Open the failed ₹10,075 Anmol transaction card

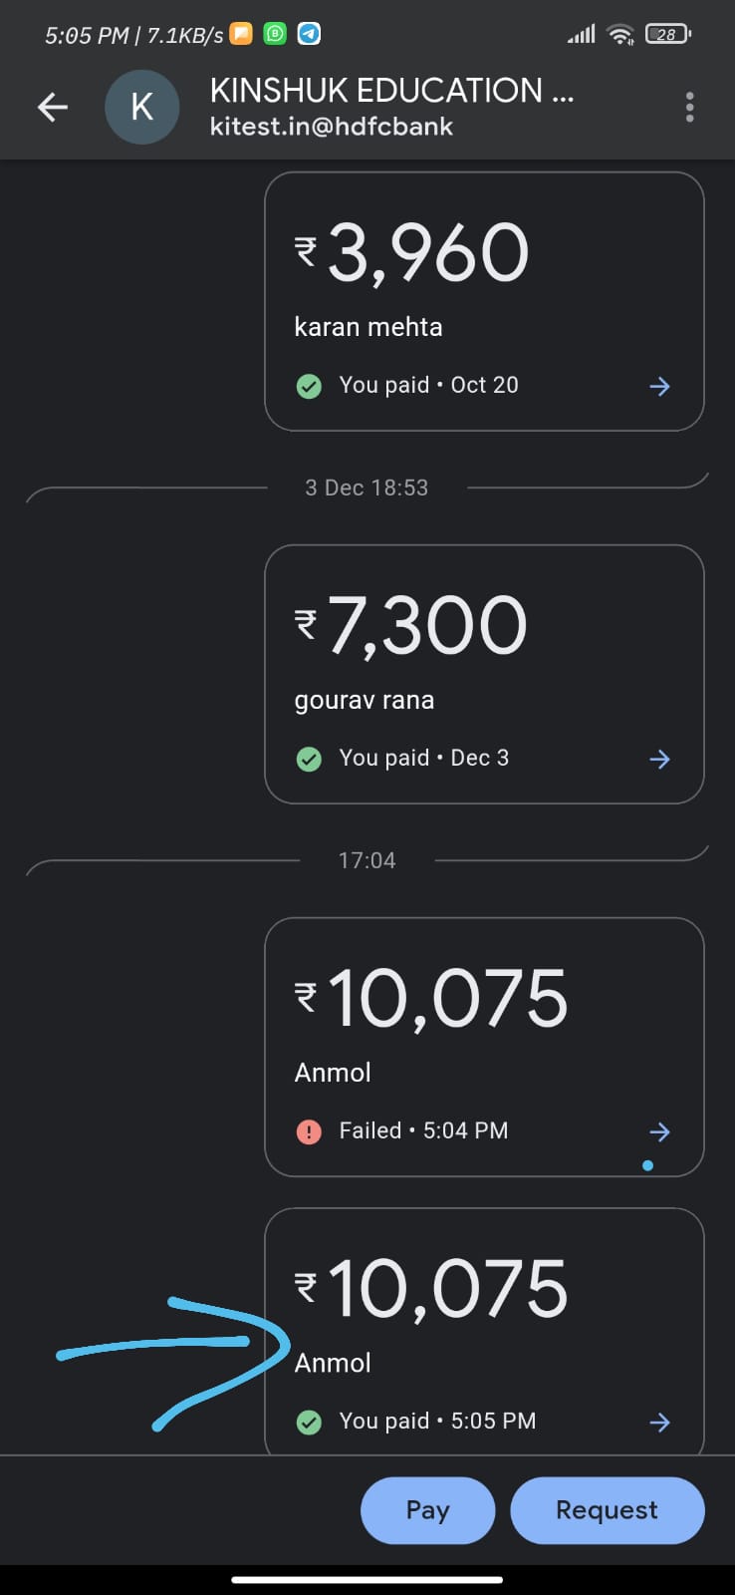coord(484,1047)
